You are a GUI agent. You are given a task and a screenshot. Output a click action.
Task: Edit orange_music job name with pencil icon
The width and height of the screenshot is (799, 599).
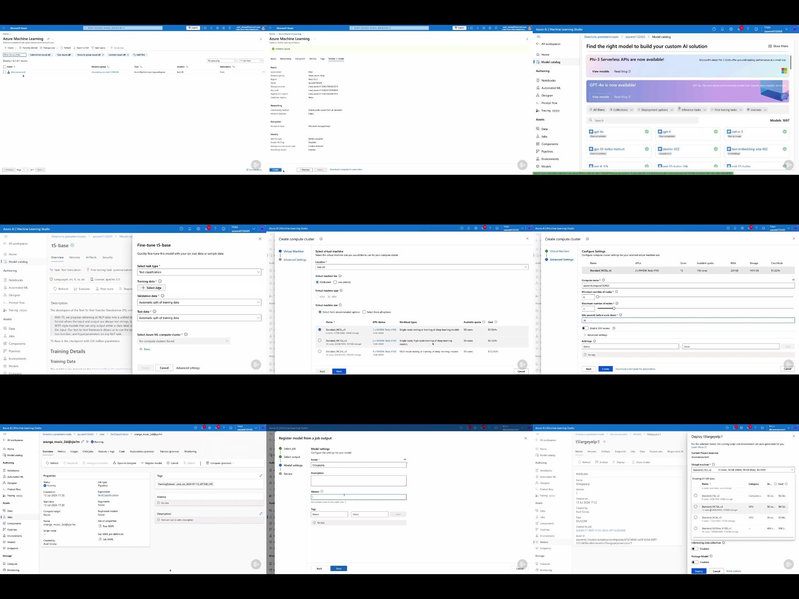pyautogui.click(x=83, y=442)
